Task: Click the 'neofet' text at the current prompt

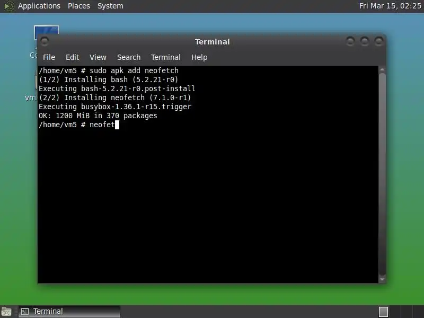Action: (x=102, y=125)
